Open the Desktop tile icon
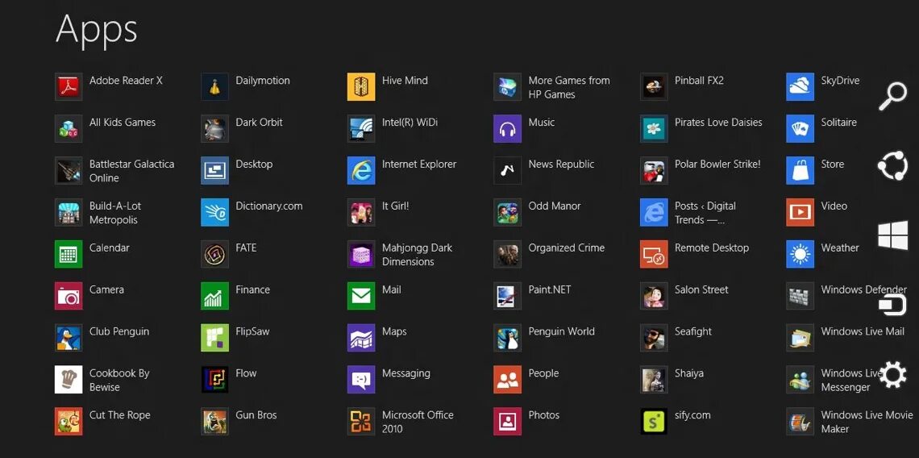The width and height of the screenshot is (919, 458). click(214, 171)
